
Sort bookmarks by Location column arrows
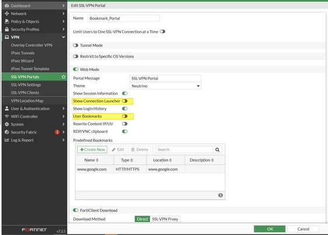tap(170, 160)
